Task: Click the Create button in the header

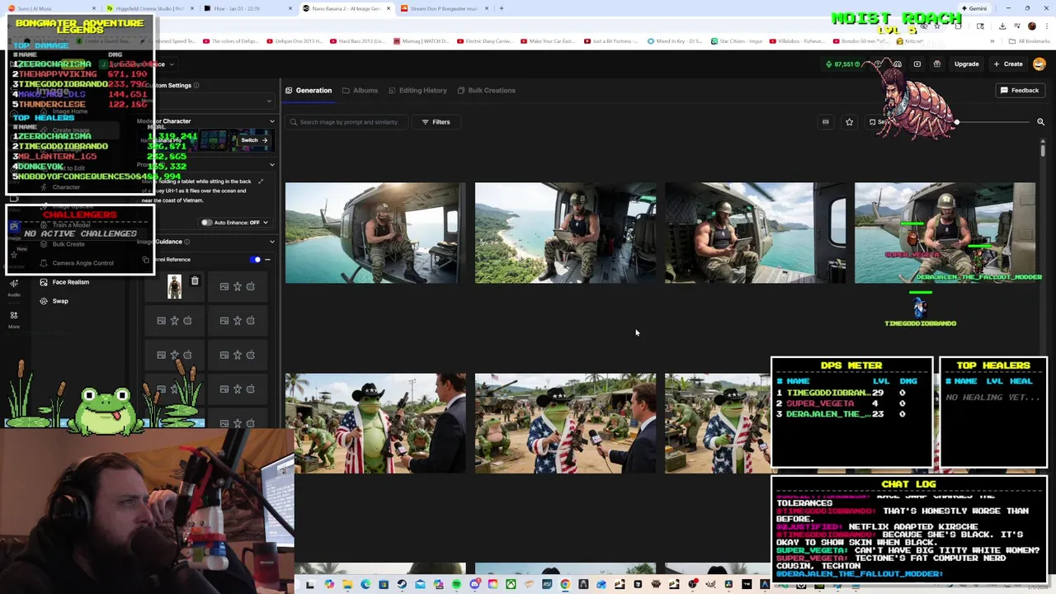Action: [1008, 64]
